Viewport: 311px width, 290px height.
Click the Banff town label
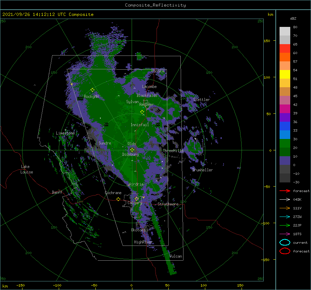(57, 192)
